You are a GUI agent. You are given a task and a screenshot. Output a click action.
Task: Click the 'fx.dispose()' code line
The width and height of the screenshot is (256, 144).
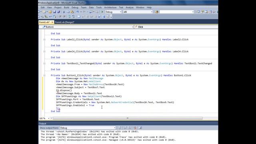click(64, 90)
